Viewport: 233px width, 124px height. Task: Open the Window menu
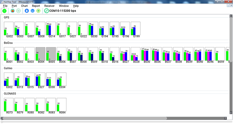[x=64, y=6]
